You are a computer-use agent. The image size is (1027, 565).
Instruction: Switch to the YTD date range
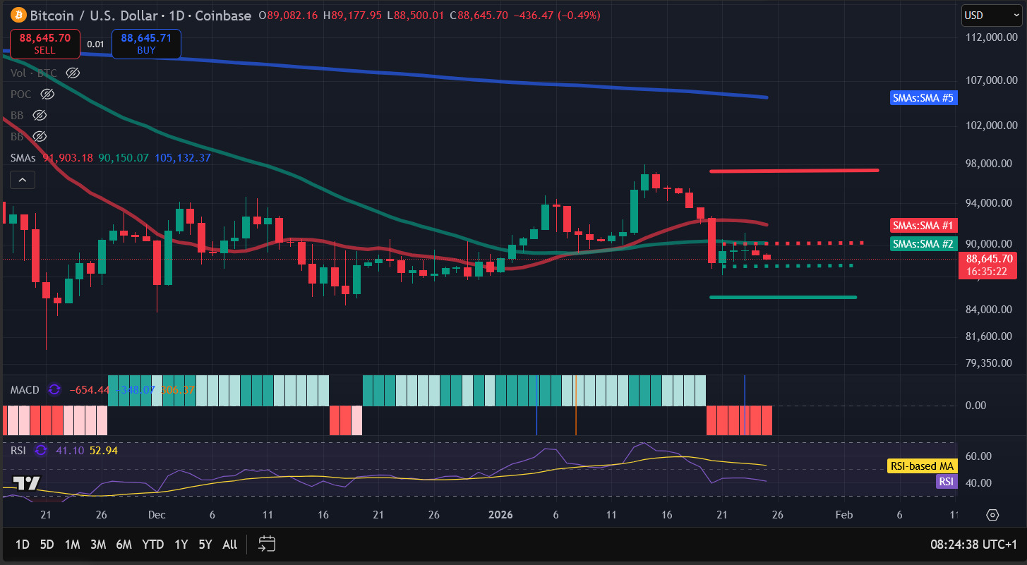point(152,544)
